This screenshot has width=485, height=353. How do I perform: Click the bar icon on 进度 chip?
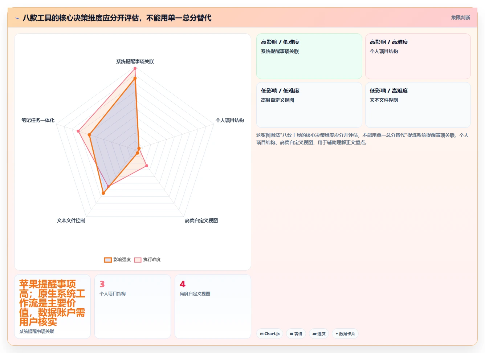pyautogui.click(x=314, y=334)
